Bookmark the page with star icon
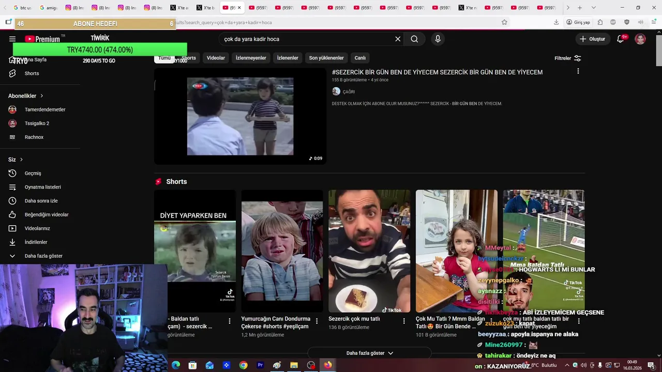Image resolution: width=662 pixels, height=372 pixels. coord(504,22)
